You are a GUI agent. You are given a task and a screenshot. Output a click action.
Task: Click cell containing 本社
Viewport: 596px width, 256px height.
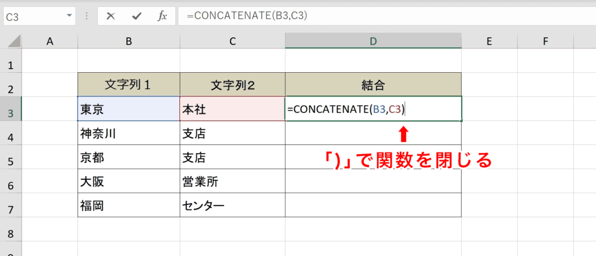tap(232, 109)
